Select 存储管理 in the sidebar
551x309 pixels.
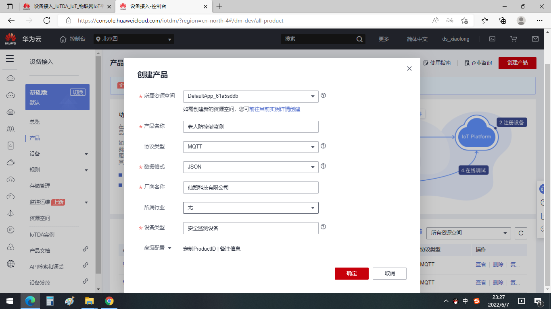pos(40,186)
